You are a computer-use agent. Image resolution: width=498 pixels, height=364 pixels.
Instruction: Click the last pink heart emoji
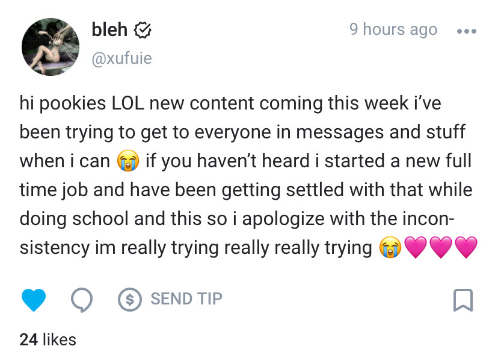[x=466, y=247]
